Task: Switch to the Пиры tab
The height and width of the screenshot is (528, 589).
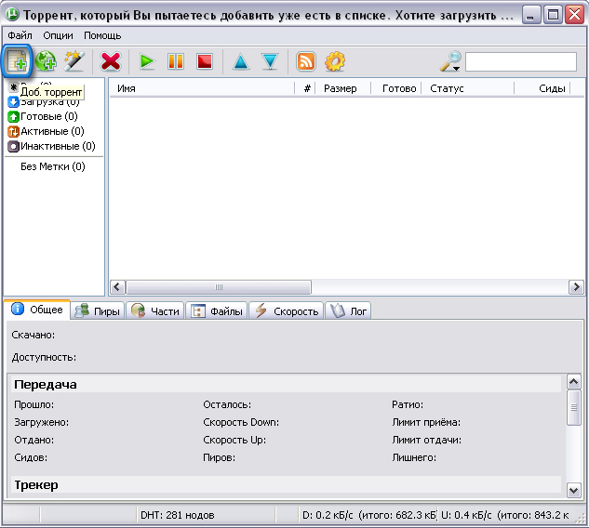Action: click(x=98, y=311)
